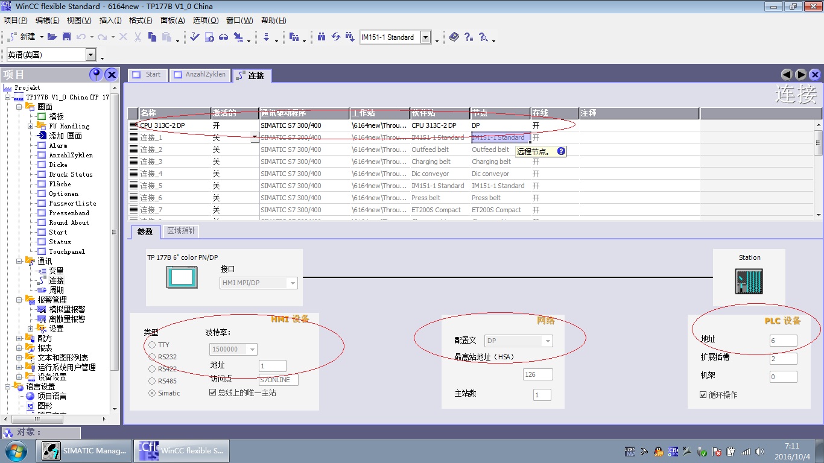Switch to the Start editor tab
The height and width of the screenshot is (463, 824).
click(148, 75)
